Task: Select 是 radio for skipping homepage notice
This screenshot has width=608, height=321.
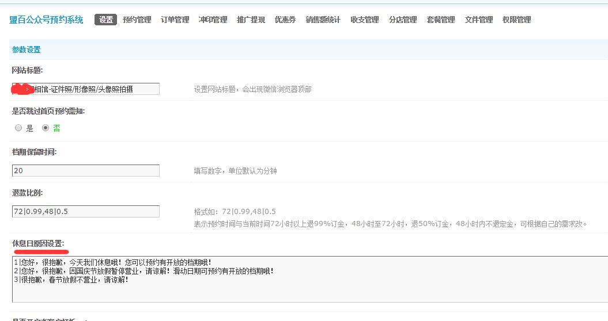Action: 18,128
